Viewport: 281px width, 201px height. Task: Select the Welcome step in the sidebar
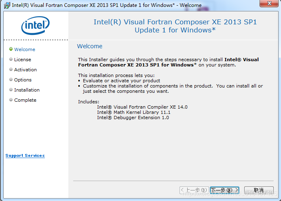pos(25,49)
